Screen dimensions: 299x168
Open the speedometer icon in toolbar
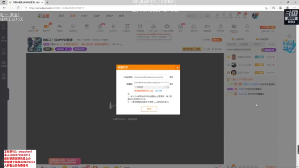pos(194,27)
